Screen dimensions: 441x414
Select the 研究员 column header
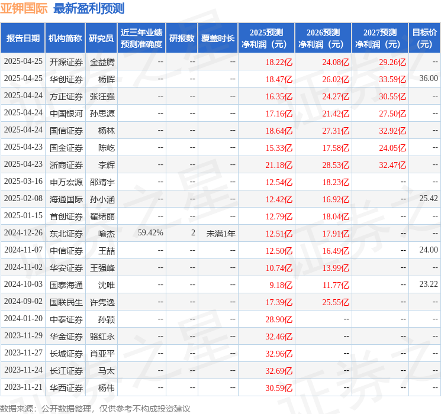click(x=101, y=38)
